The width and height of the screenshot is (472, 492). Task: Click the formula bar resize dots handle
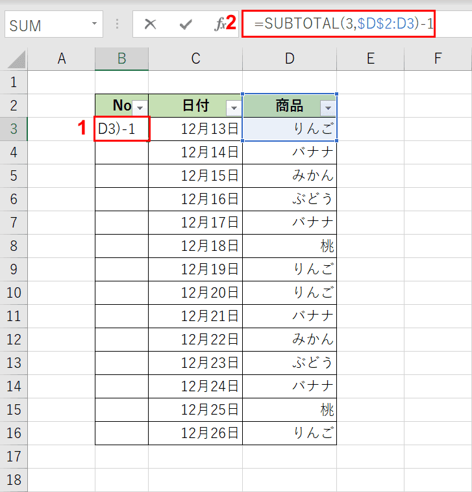118,24
